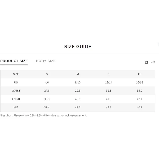Select the PRODUCT SIZE tab
159x159 pixels.
14,61
